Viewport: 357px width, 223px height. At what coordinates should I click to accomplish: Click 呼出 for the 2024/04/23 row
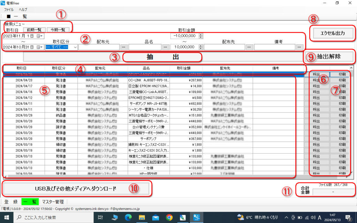coord(317,80)
